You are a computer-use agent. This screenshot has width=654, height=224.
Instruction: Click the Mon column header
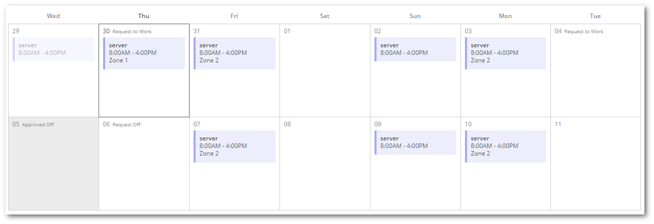pos(505,16)
